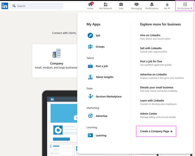Go to Home with notification badge
This screenshot has height=156, width=195.
point(90,6)
